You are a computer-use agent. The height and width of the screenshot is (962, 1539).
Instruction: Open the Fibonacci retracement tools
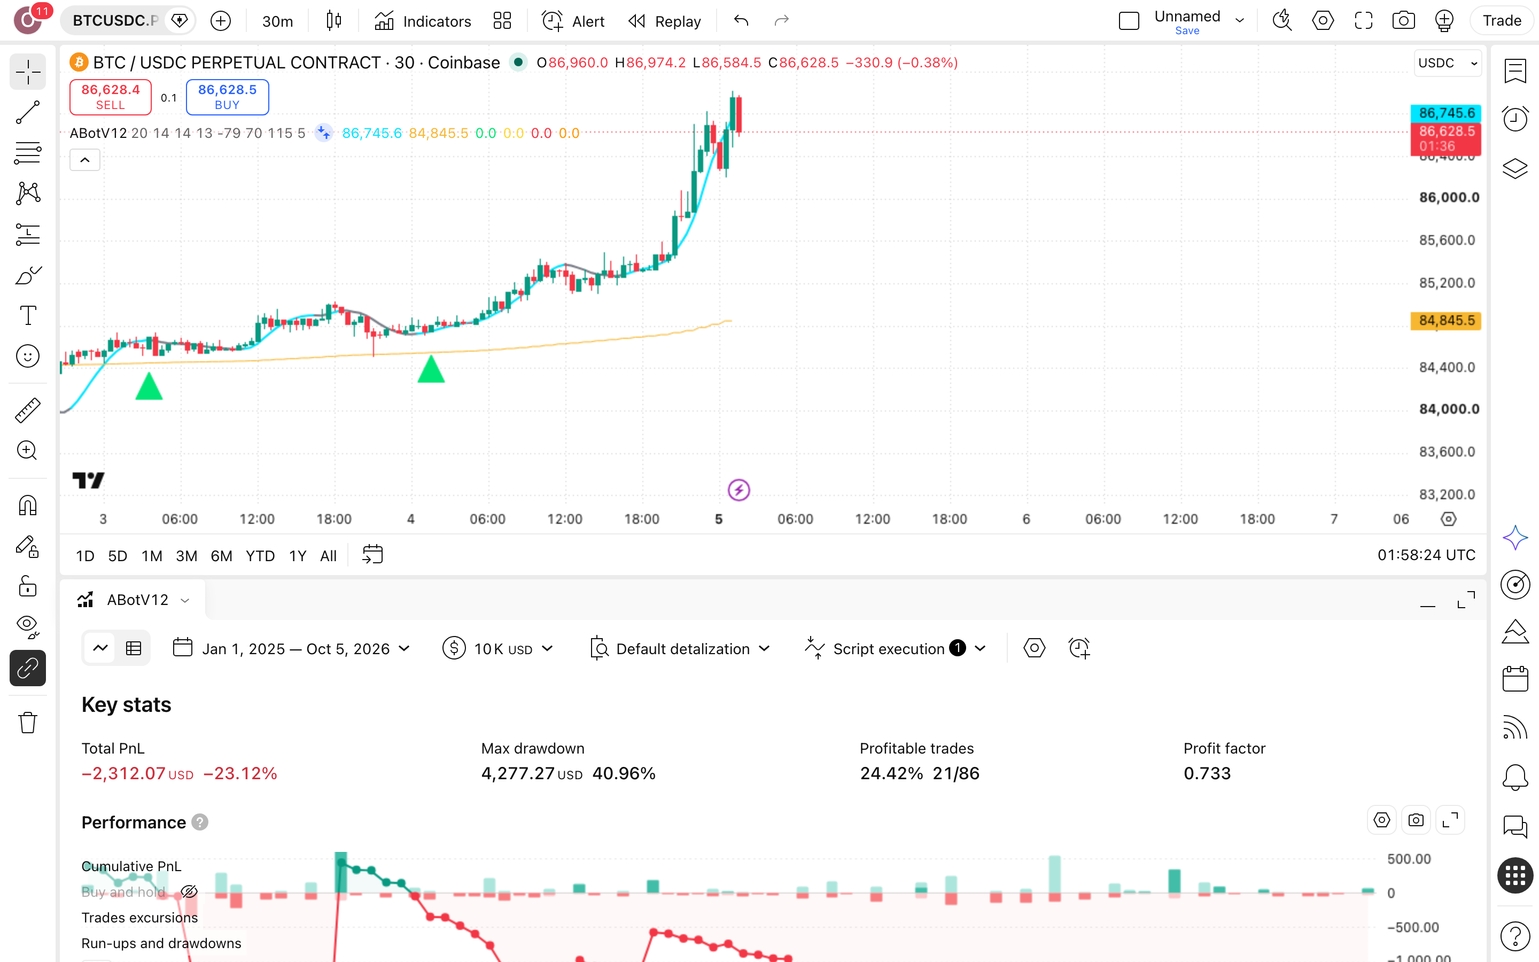[x=27, y=153]
